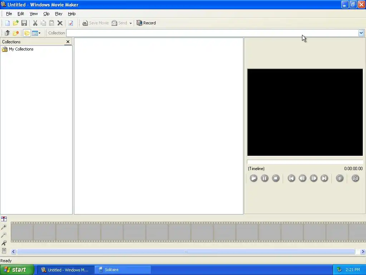Click the Send button
The height and width of the screenshot is (275, 366).
tap(119, 23)
